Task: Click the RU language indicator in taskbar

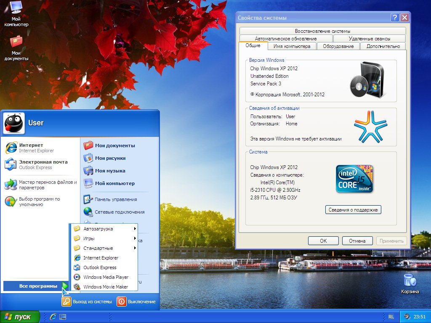Action: tap(391, 317)
